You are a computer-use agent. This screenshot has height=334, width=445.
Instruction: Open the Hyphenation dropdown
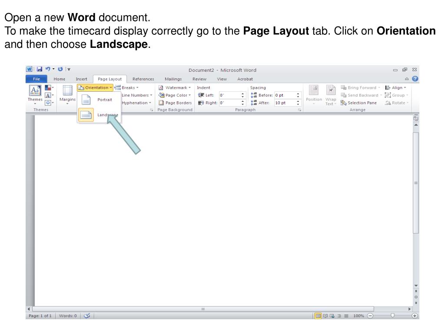[x=136, y=103]
